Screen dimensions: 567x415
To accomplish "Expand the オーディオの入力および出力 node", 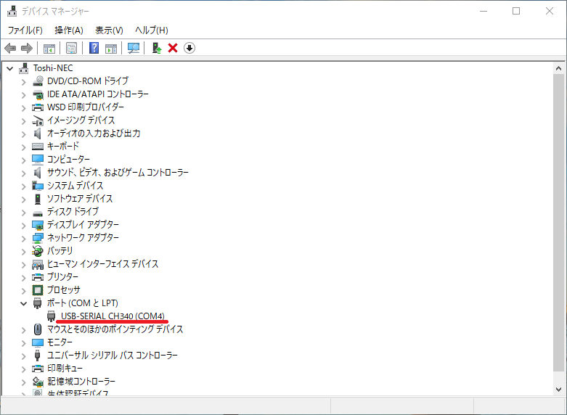I will (23, 133).
